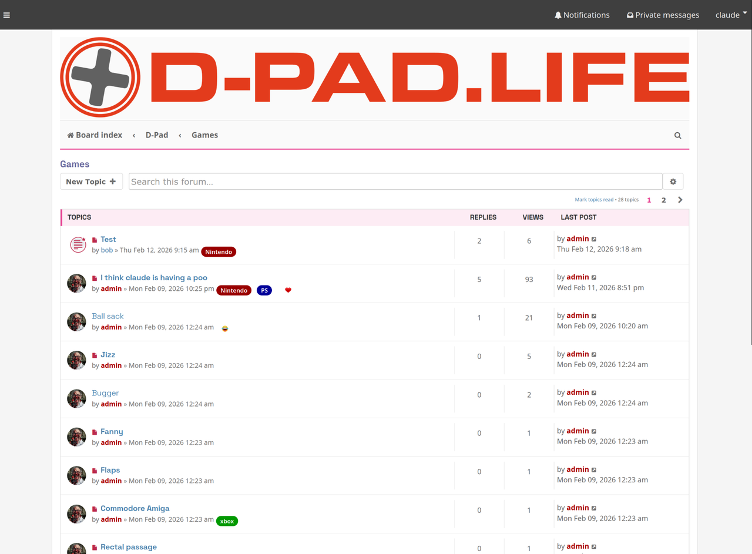752x554 pixels.
Task: Select page 1 in pagination
Action: tap(649, 200)
